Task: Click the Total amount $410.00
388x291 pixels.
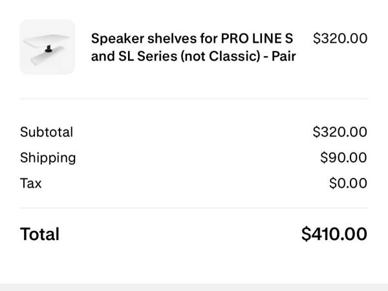Action: click(334, 234)
